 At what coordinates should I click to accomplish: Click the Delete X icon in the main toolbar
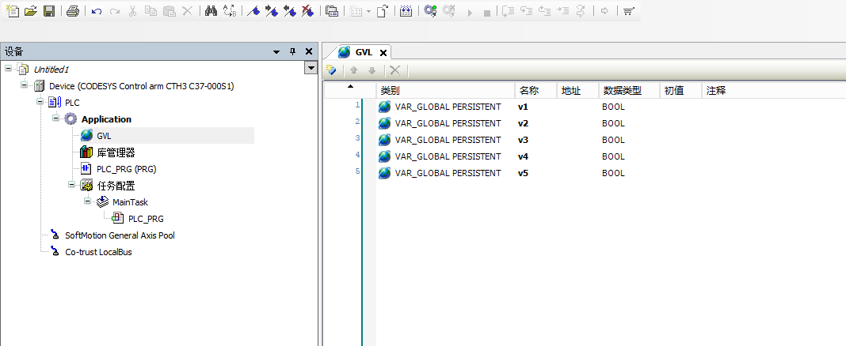pos(187,11)
